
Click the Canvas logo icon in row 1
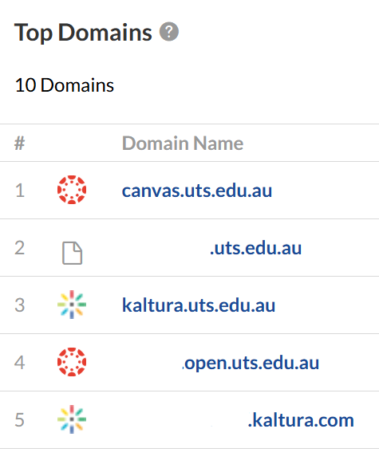click(x=72, y=190)
